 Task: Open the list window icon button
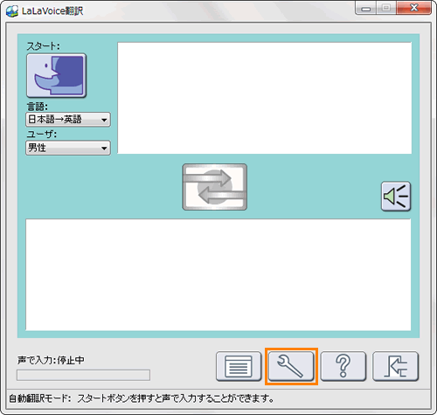[x=239, y=366]
